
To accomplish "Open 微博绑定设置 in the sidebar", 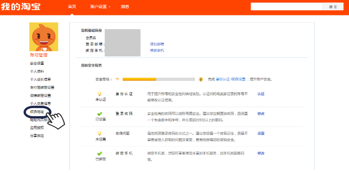I will click(41, 95).
